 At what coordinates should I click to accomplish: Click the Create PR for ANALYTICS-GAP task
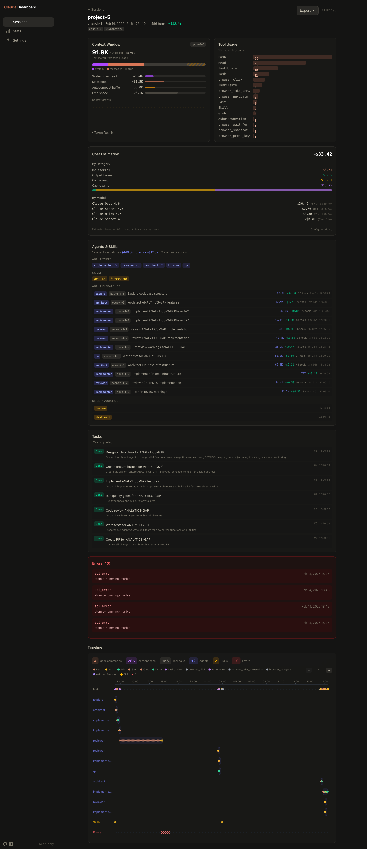point(212,541)
